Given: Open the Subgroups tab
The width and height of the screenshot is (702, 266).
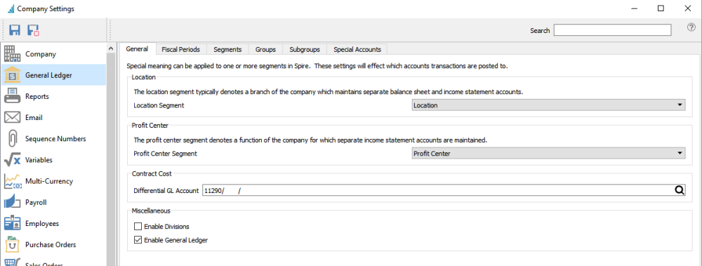Looking at the screenshot, I should pyautogui.click(x=305, y=49).
